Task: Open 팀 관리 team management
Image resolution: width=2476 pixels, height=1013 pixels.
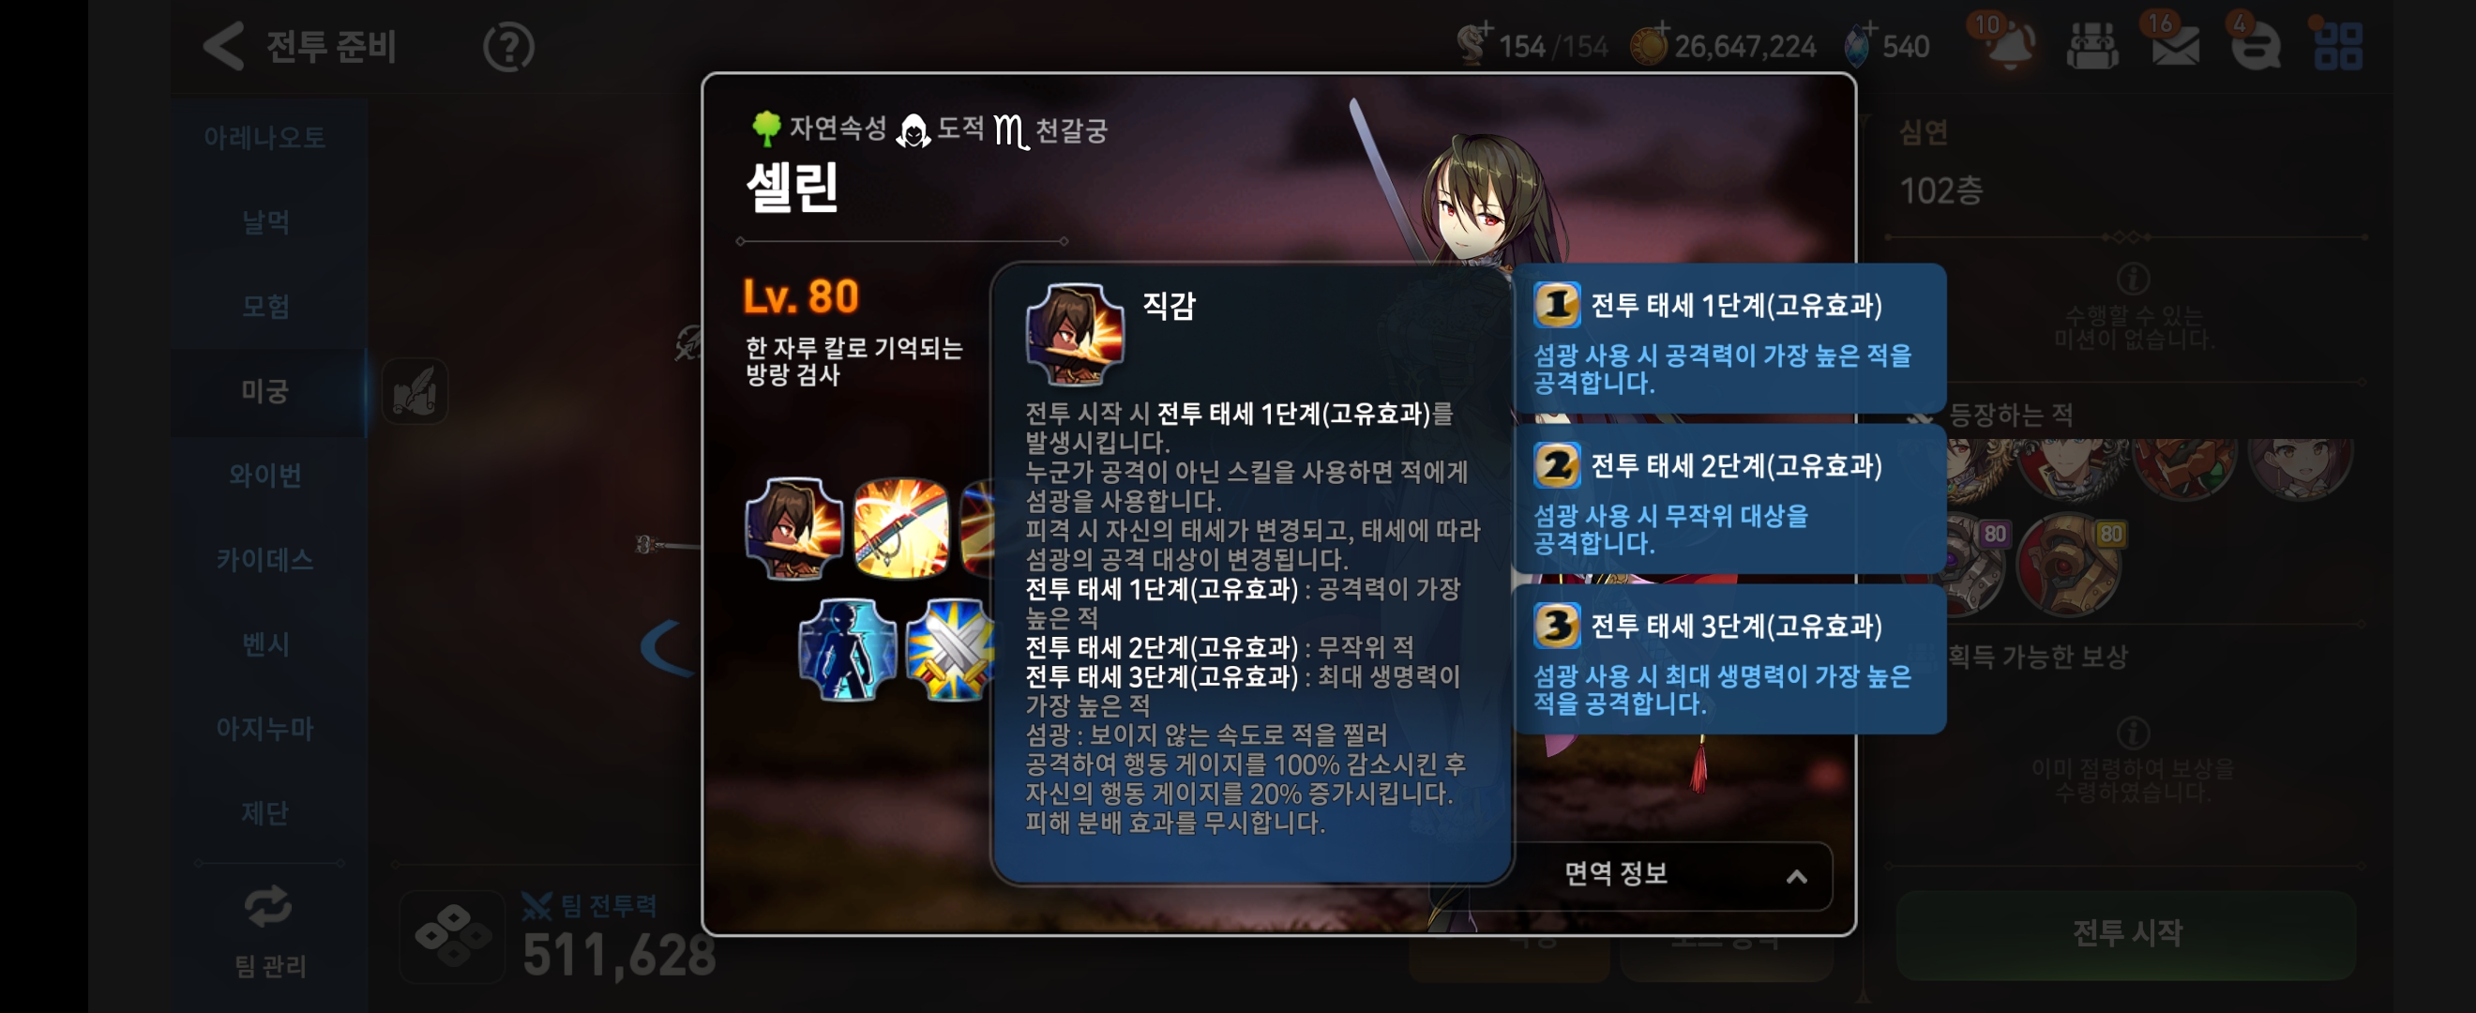Action: pos(269,931)
